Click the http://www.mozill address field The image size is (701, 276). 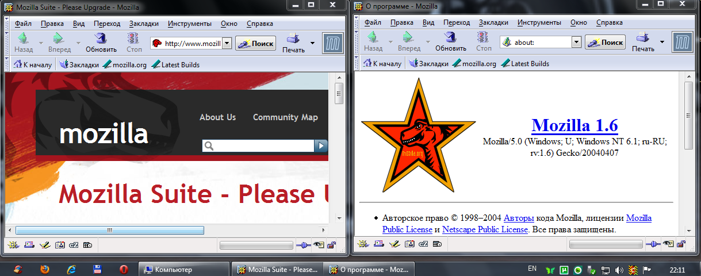coord(192,43)
